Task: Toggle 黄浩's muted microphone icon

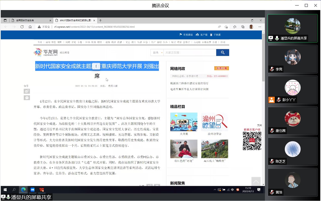Action: coord(272,192)
